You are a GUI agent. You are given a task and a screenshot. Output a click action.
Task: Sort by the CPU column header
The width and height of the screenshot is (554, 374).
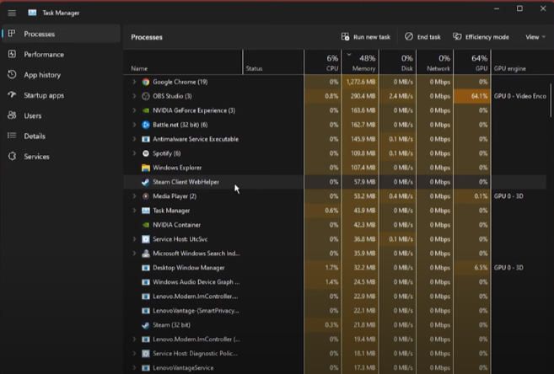coord(323,62)
